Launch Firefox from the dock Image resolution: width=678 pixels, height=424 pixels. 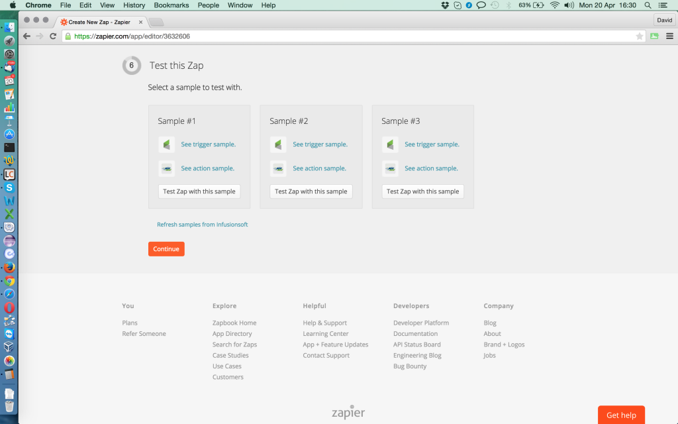(x=9, y=268)
